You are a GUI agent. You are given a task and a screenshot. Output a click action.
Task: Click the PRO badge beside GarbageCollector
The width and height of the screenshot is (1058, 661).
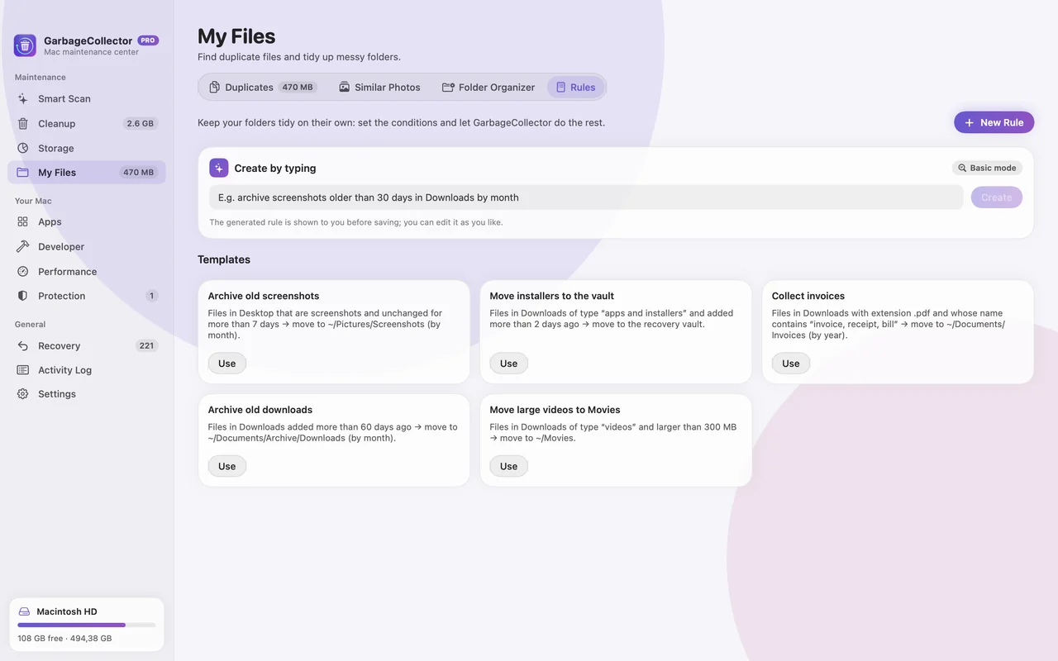pos(148,40)
